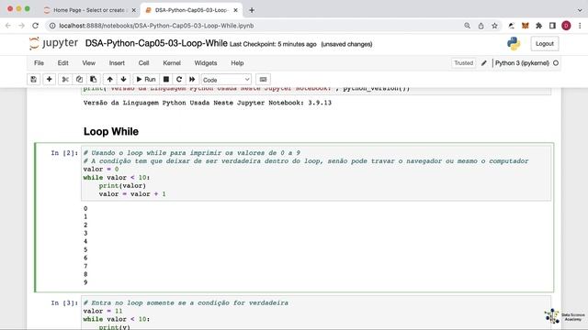Click the Last Checkpoint text
Viewport: 588px width, 330px height.
(x=273, y=44)
